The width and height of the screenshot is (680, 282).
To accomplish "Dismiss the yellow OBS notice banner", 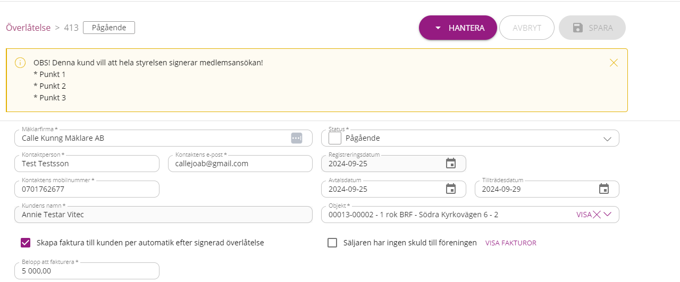I will point(614,63).
